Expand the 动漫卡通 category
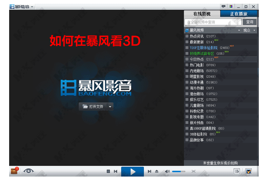271x182 pixels. (x=187, y=82)
